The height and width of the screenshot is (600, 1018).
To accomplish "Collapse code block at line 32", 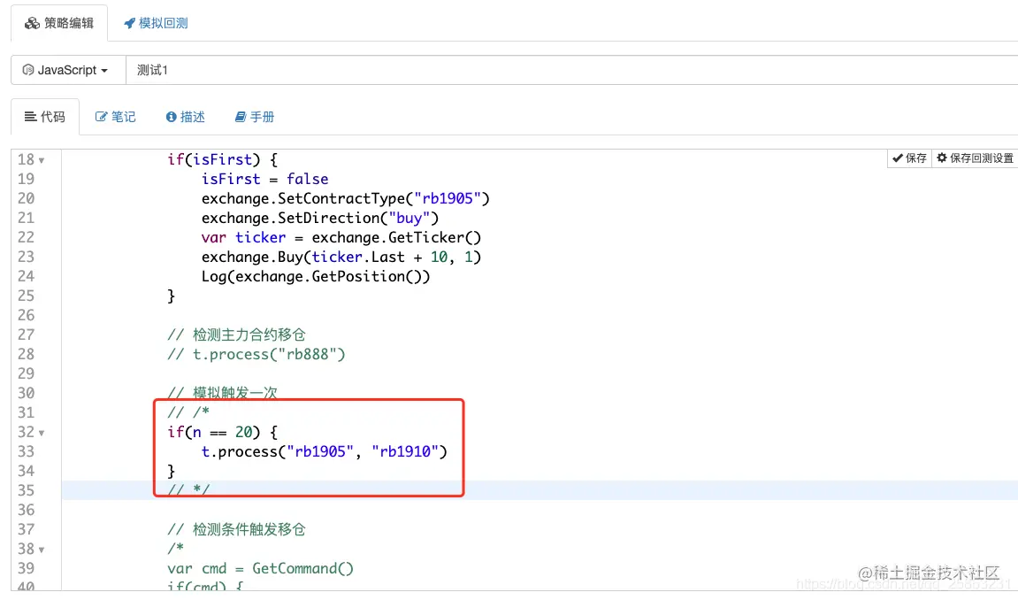I will pos(42,433).
